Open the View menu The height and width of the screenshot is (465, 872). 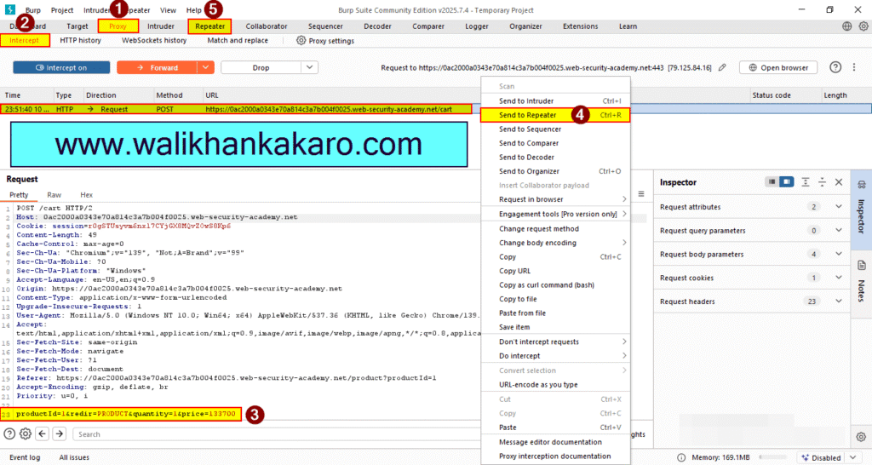[x=168, y=10]
